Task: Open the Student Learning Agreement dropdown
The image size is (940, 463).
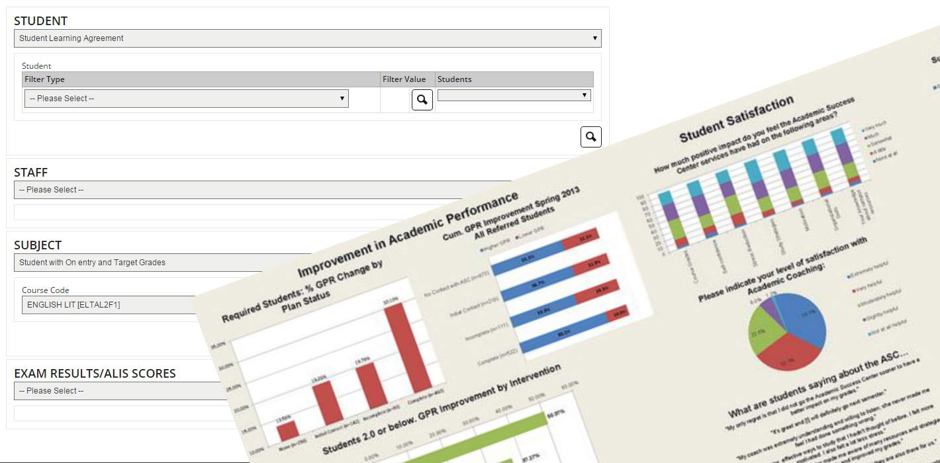Action: point(307,38)
